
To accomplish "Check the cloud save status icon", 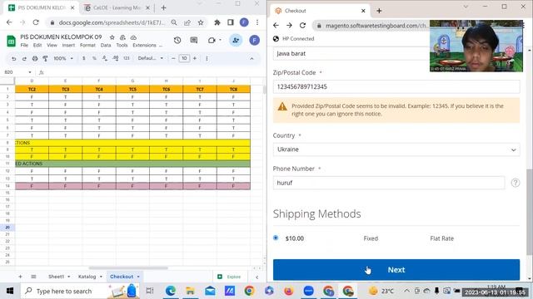I will tap(133, 37).
